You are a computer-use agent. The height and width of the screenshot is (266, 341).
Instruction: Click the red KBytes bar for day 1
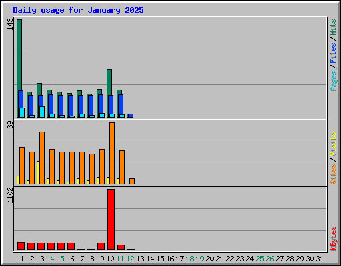coord(21,246)
